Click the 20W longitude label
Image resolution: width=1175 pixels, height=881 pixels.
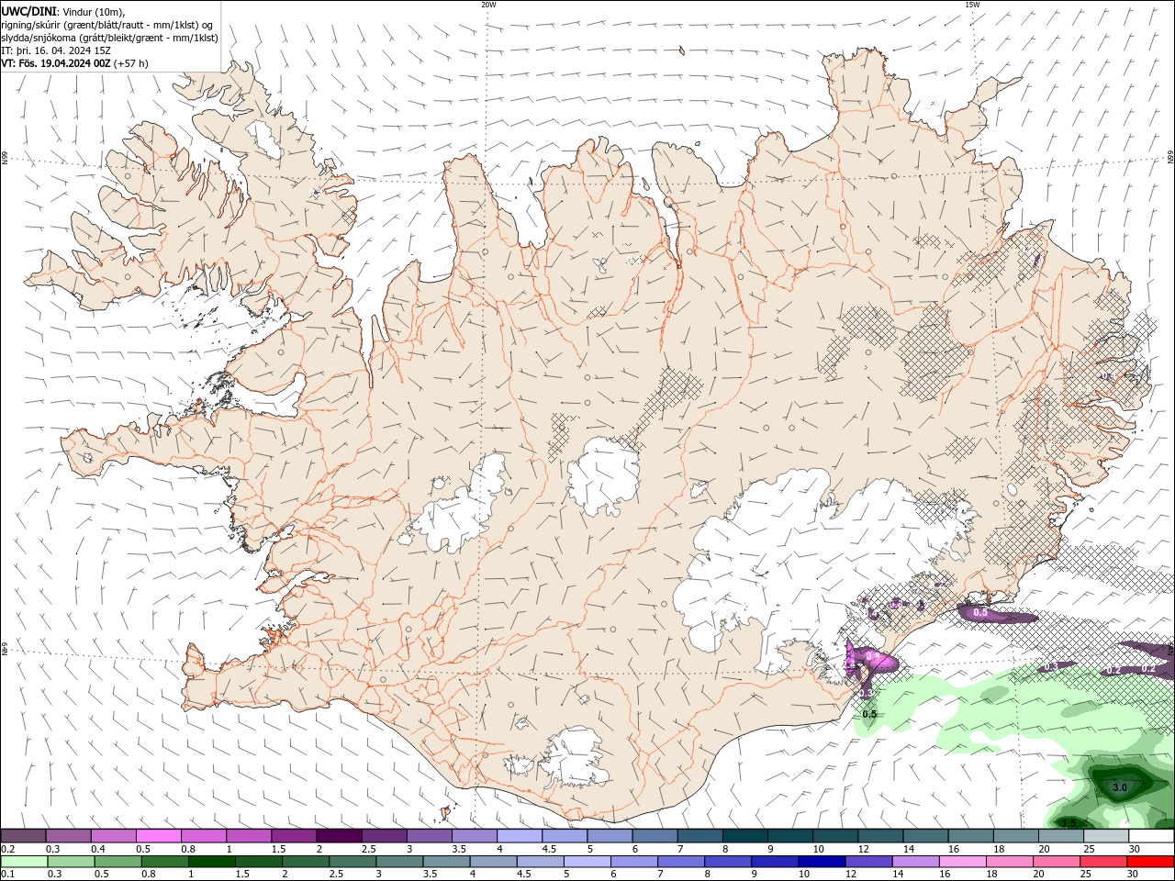click(x=488, y=5)
